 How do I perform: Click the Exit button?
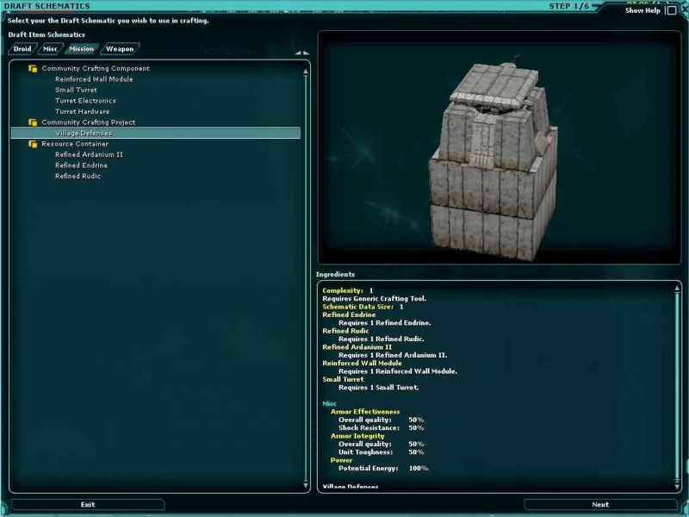(88, 505)
